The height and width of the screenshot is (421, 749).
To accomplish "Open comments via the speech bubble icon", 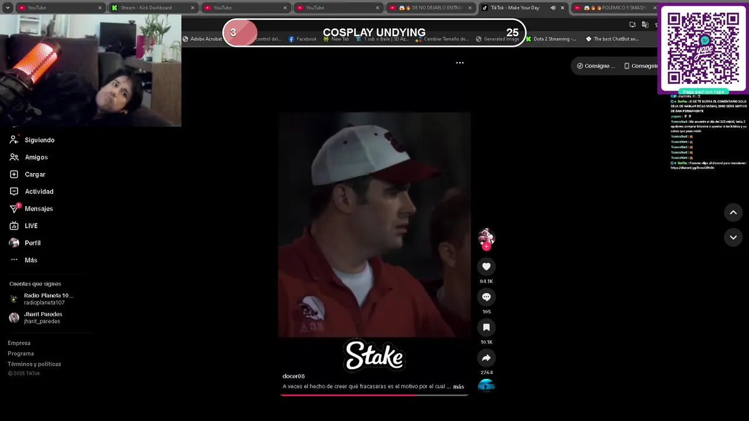I will click(x=486, y=297).
